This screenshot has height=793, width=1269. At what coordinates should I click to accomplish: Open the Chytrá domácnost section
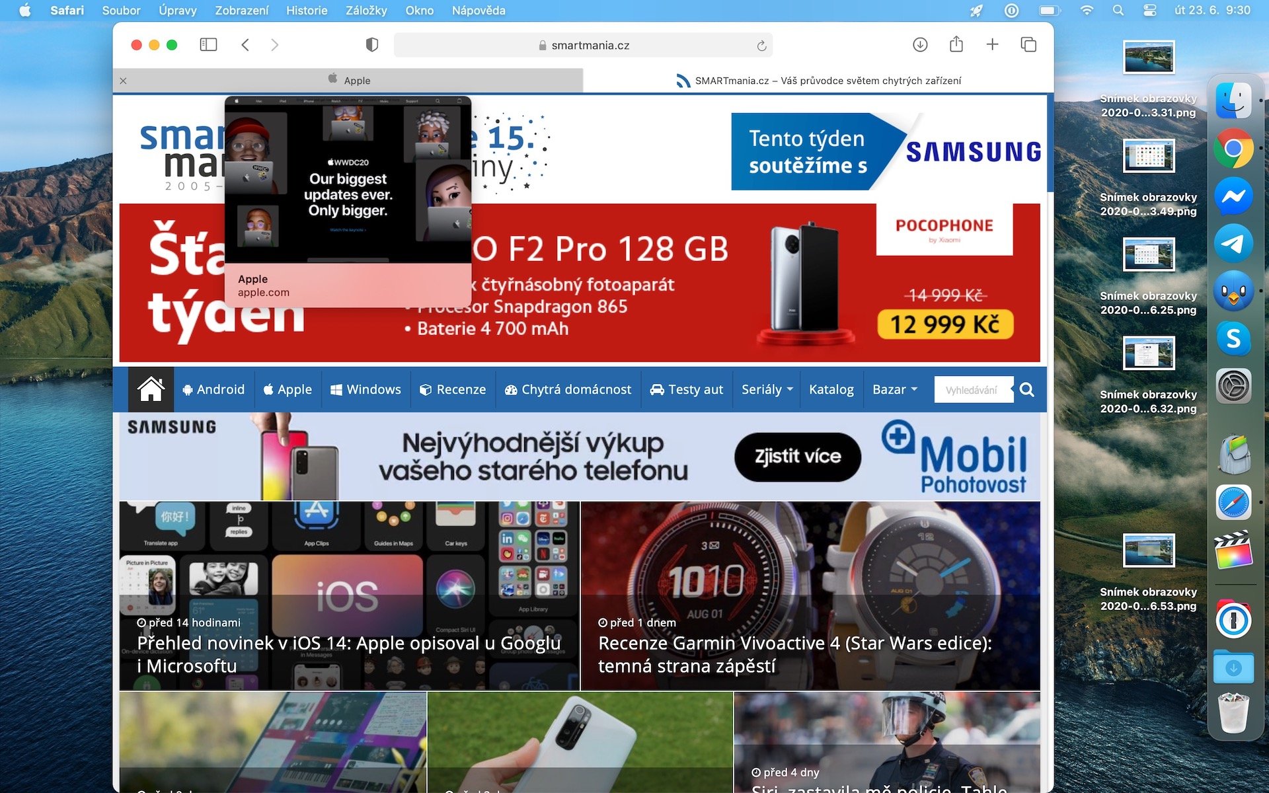coord(568,389)
